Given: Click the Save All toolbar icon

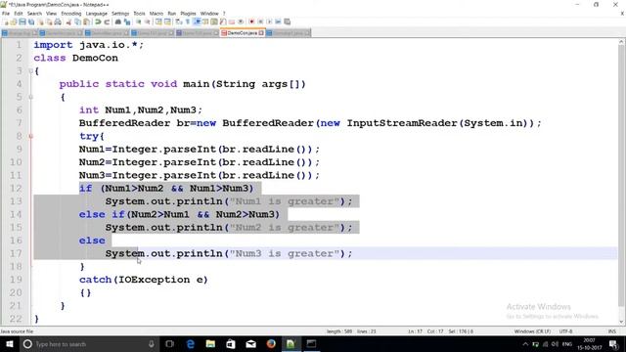Looking at the screenshot, I should 31,22.
